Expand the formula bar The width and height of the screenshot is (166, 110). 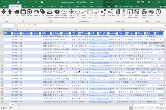[x=164, y=25]
